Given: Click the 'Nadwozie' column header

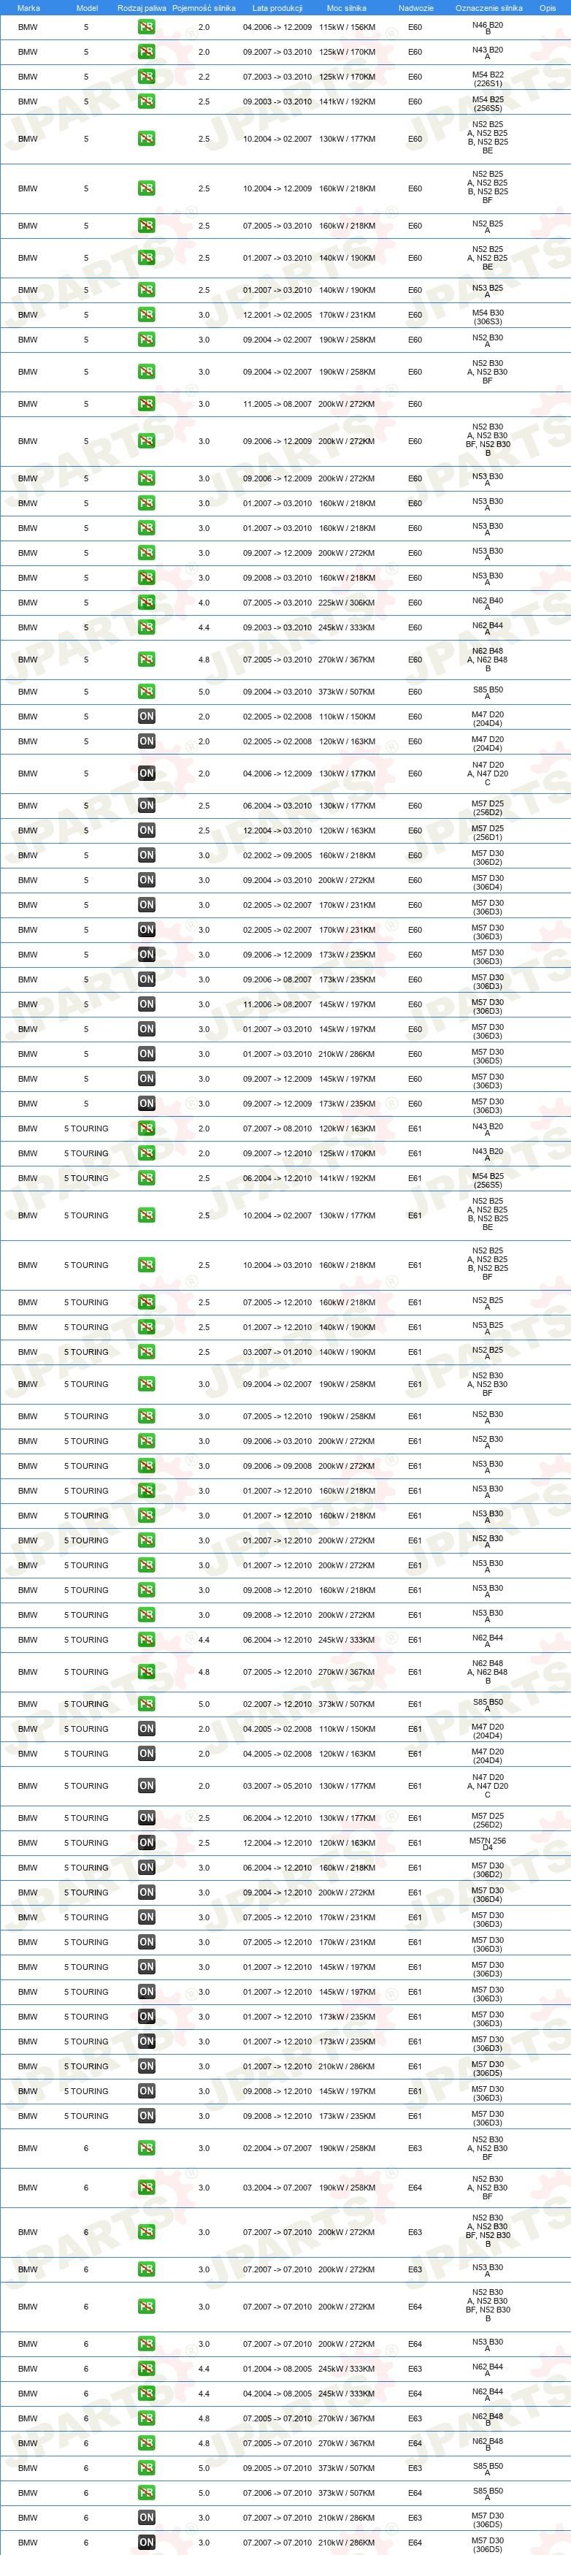Looking at the screenshot, I should 416,8.
